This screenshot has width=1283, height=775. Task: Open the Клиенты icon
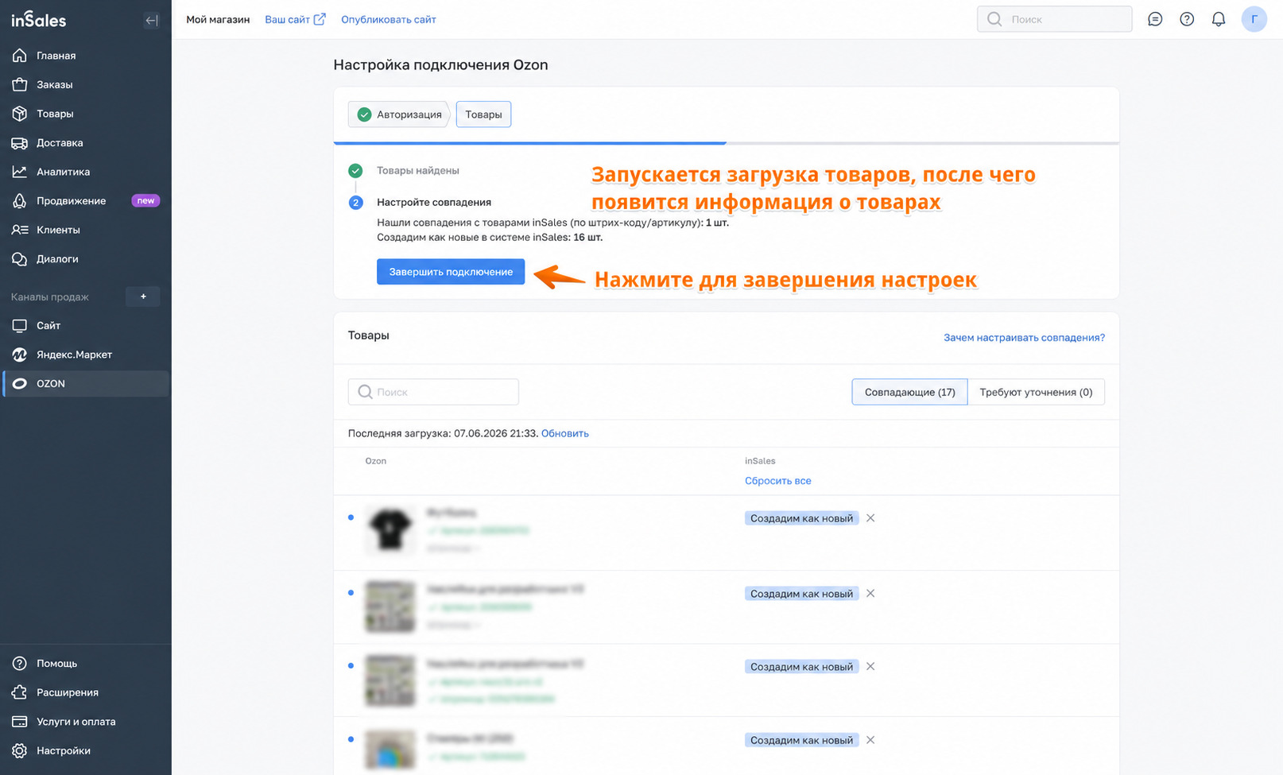click(20, 230)
